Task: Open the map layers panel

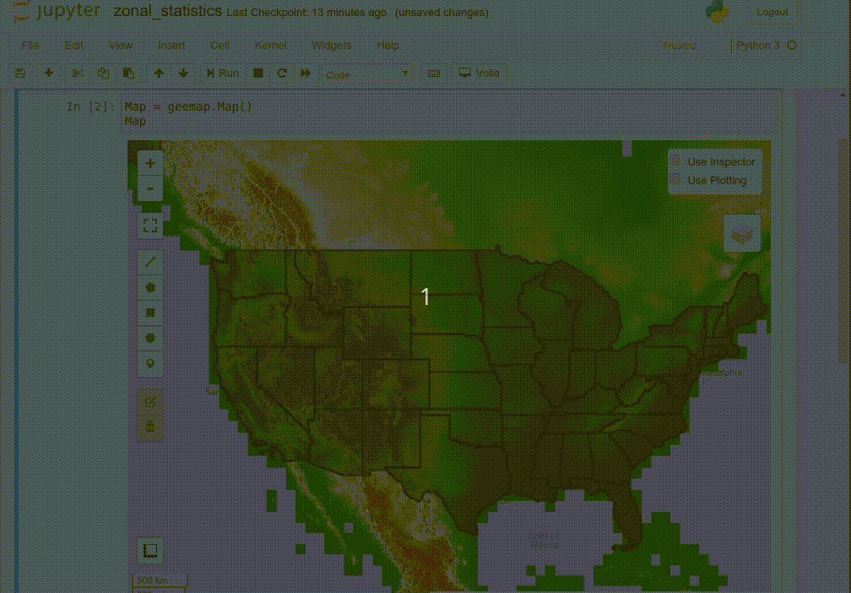Action: click(x=741, y=232)
